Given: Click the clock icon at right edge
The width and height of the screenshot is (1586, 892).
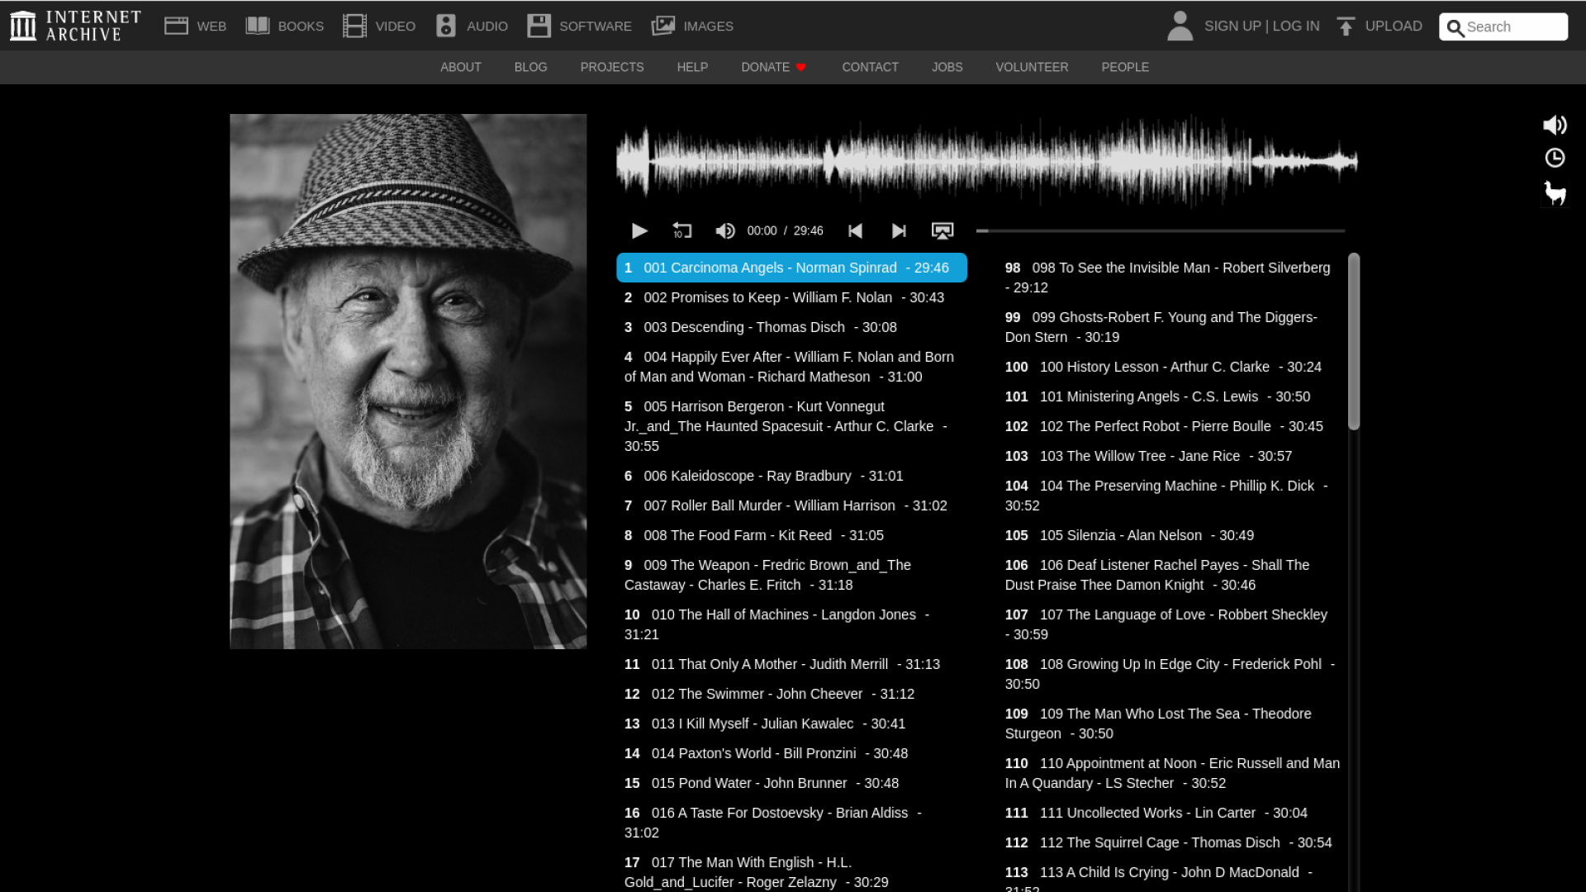Looking at the screenshot, I should point(1555,158).
